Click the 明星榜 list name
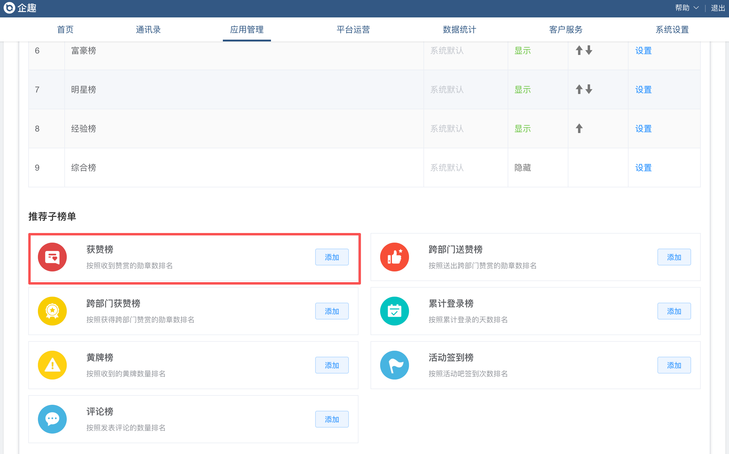The width and height of the screenshot is (729, 454). [84, 89]
